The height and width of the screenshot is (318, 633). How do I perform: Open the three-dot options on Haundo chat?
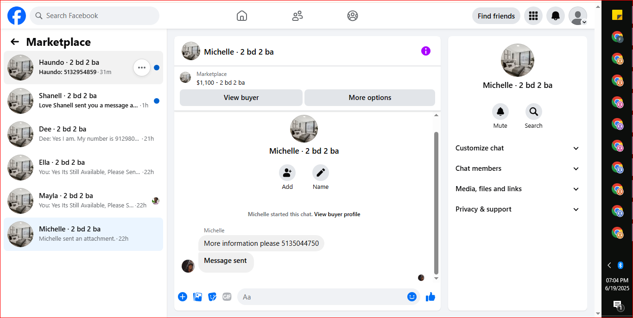tap(142, 68)
